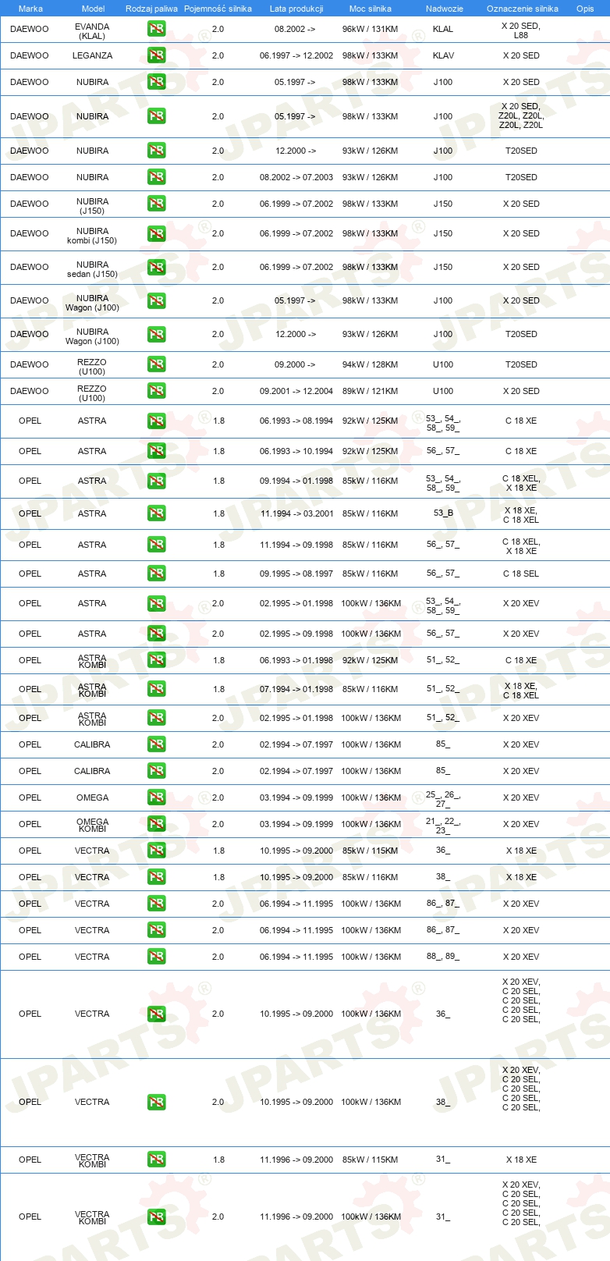Select the 11.1994 -> 03.2001 production years cell
The width and height of the screenshot is (610, 1261).
click(296, 513)
